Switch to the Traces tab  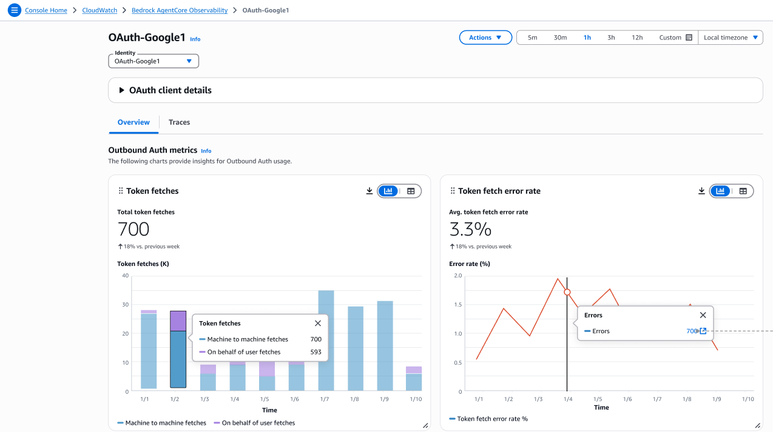(179, 122)
